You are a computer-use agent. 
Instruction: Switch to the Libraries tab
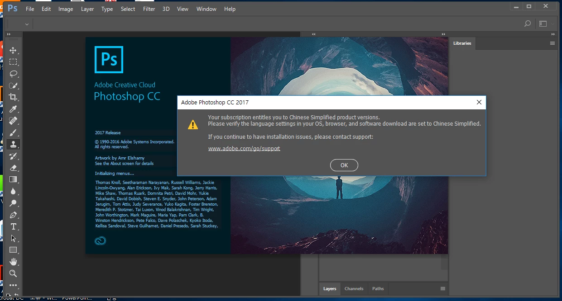coord(462,43)
